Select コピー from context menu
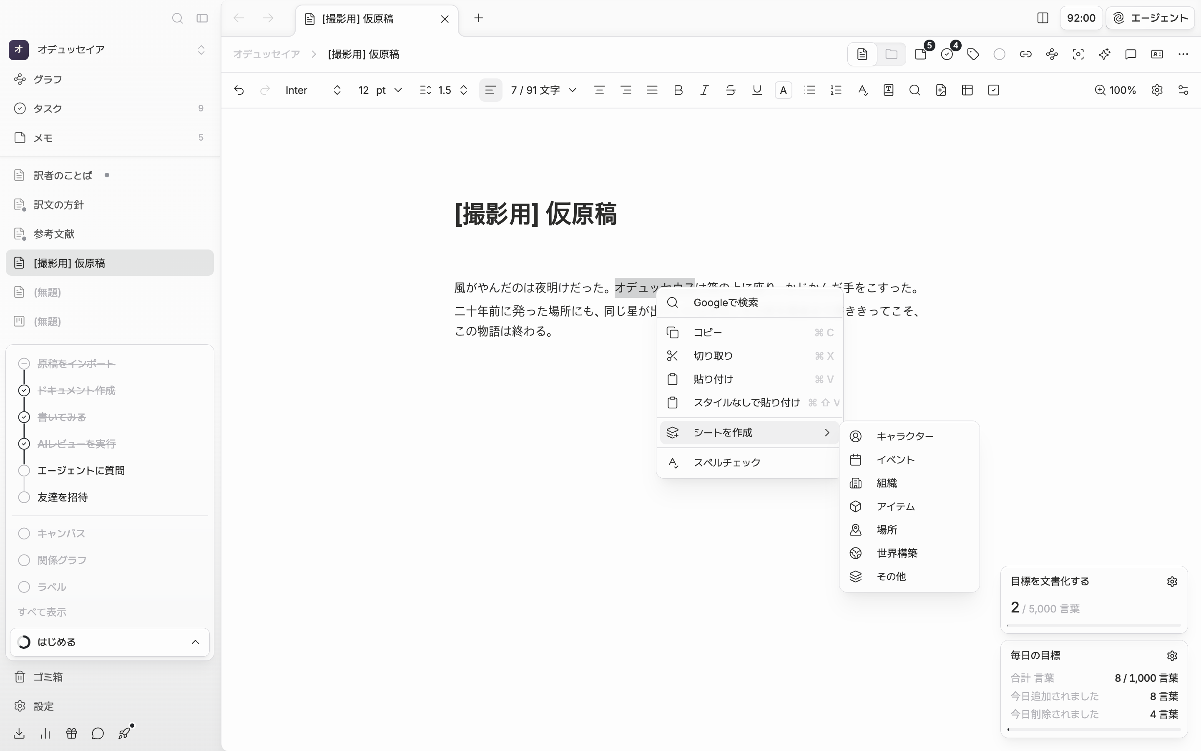The height and width of the screenshot is (751, 1201). pos(749,332)
